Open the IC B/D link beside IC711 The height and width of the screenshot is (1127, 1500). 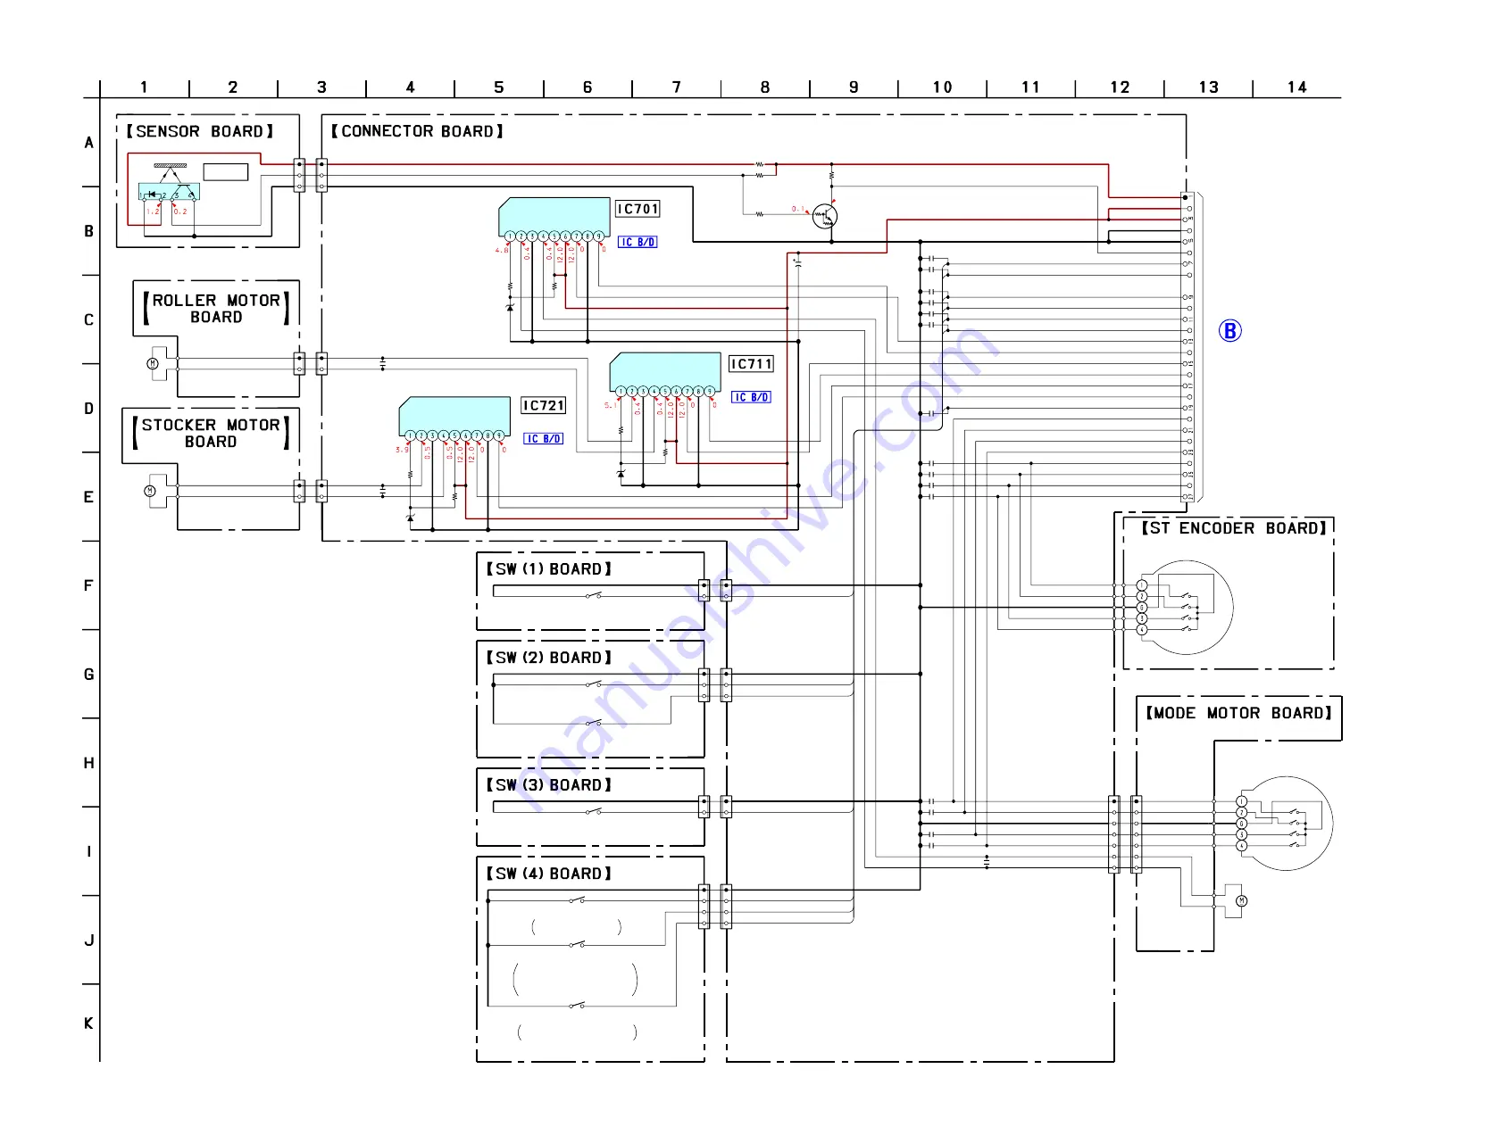click(x=751, y=397)
